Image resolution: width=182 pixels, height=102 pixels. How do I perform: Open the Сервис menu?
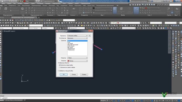pos(33,3)
